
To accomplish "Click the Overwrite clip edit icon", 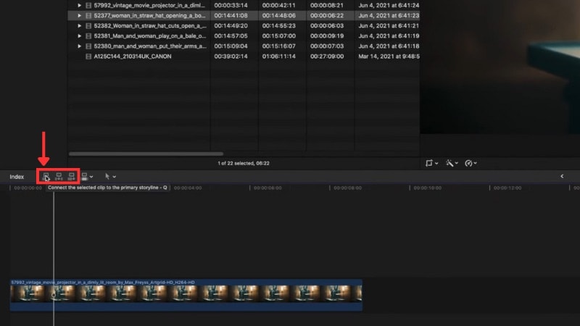I will coord(85,177).
